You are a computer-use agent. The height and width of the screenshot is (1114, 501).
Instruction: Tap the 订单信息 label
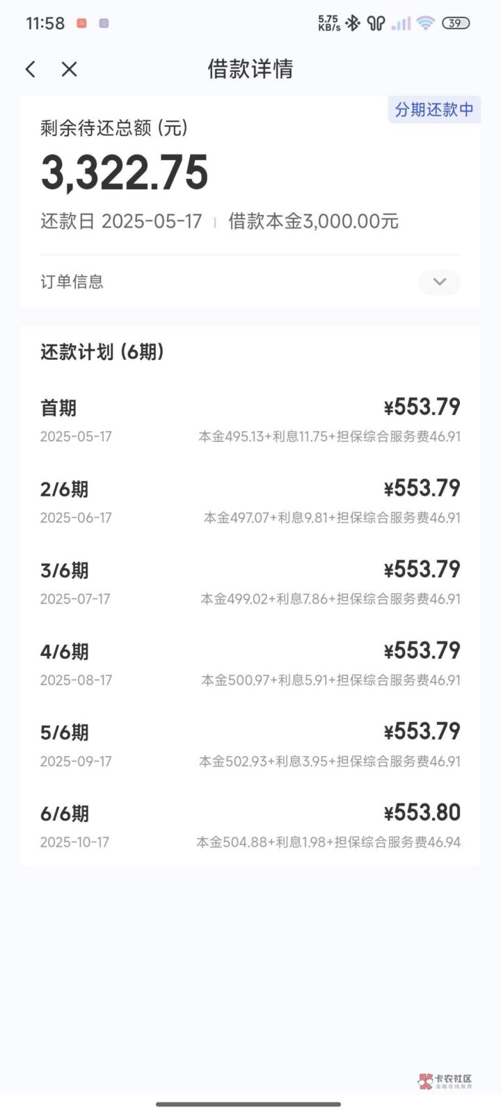point(72,282)
